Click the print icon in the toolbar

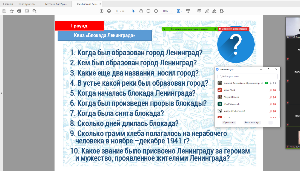point(19,11)
